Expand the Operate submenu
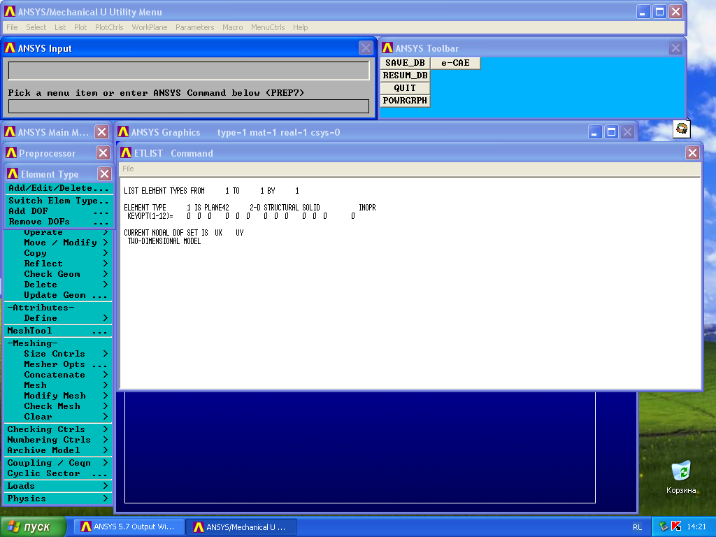This screenshot has width=716, height=537. 59,232
